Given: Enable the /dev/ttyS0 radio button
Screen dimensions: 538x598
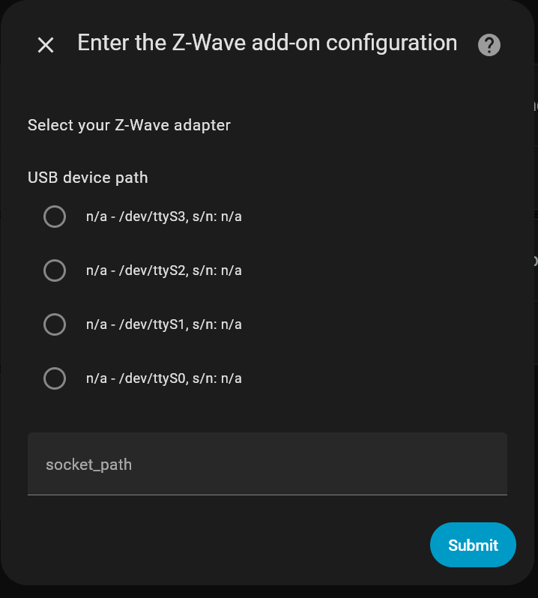Looking at the screenshot, I should pos(55,378).
